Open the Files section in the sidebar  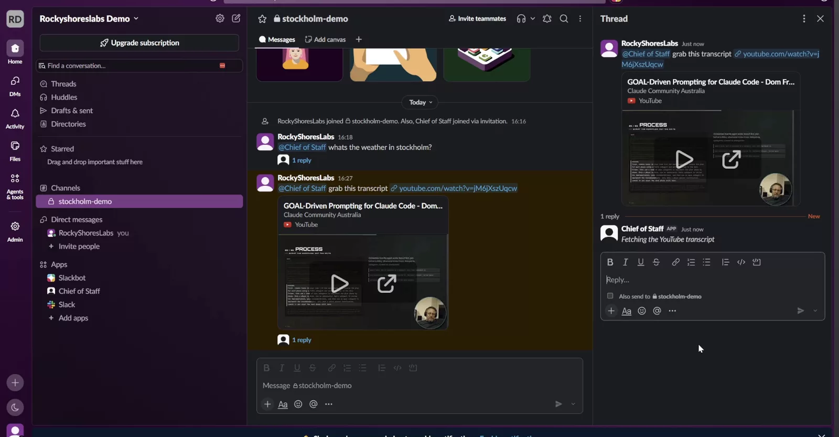(15, 151)
